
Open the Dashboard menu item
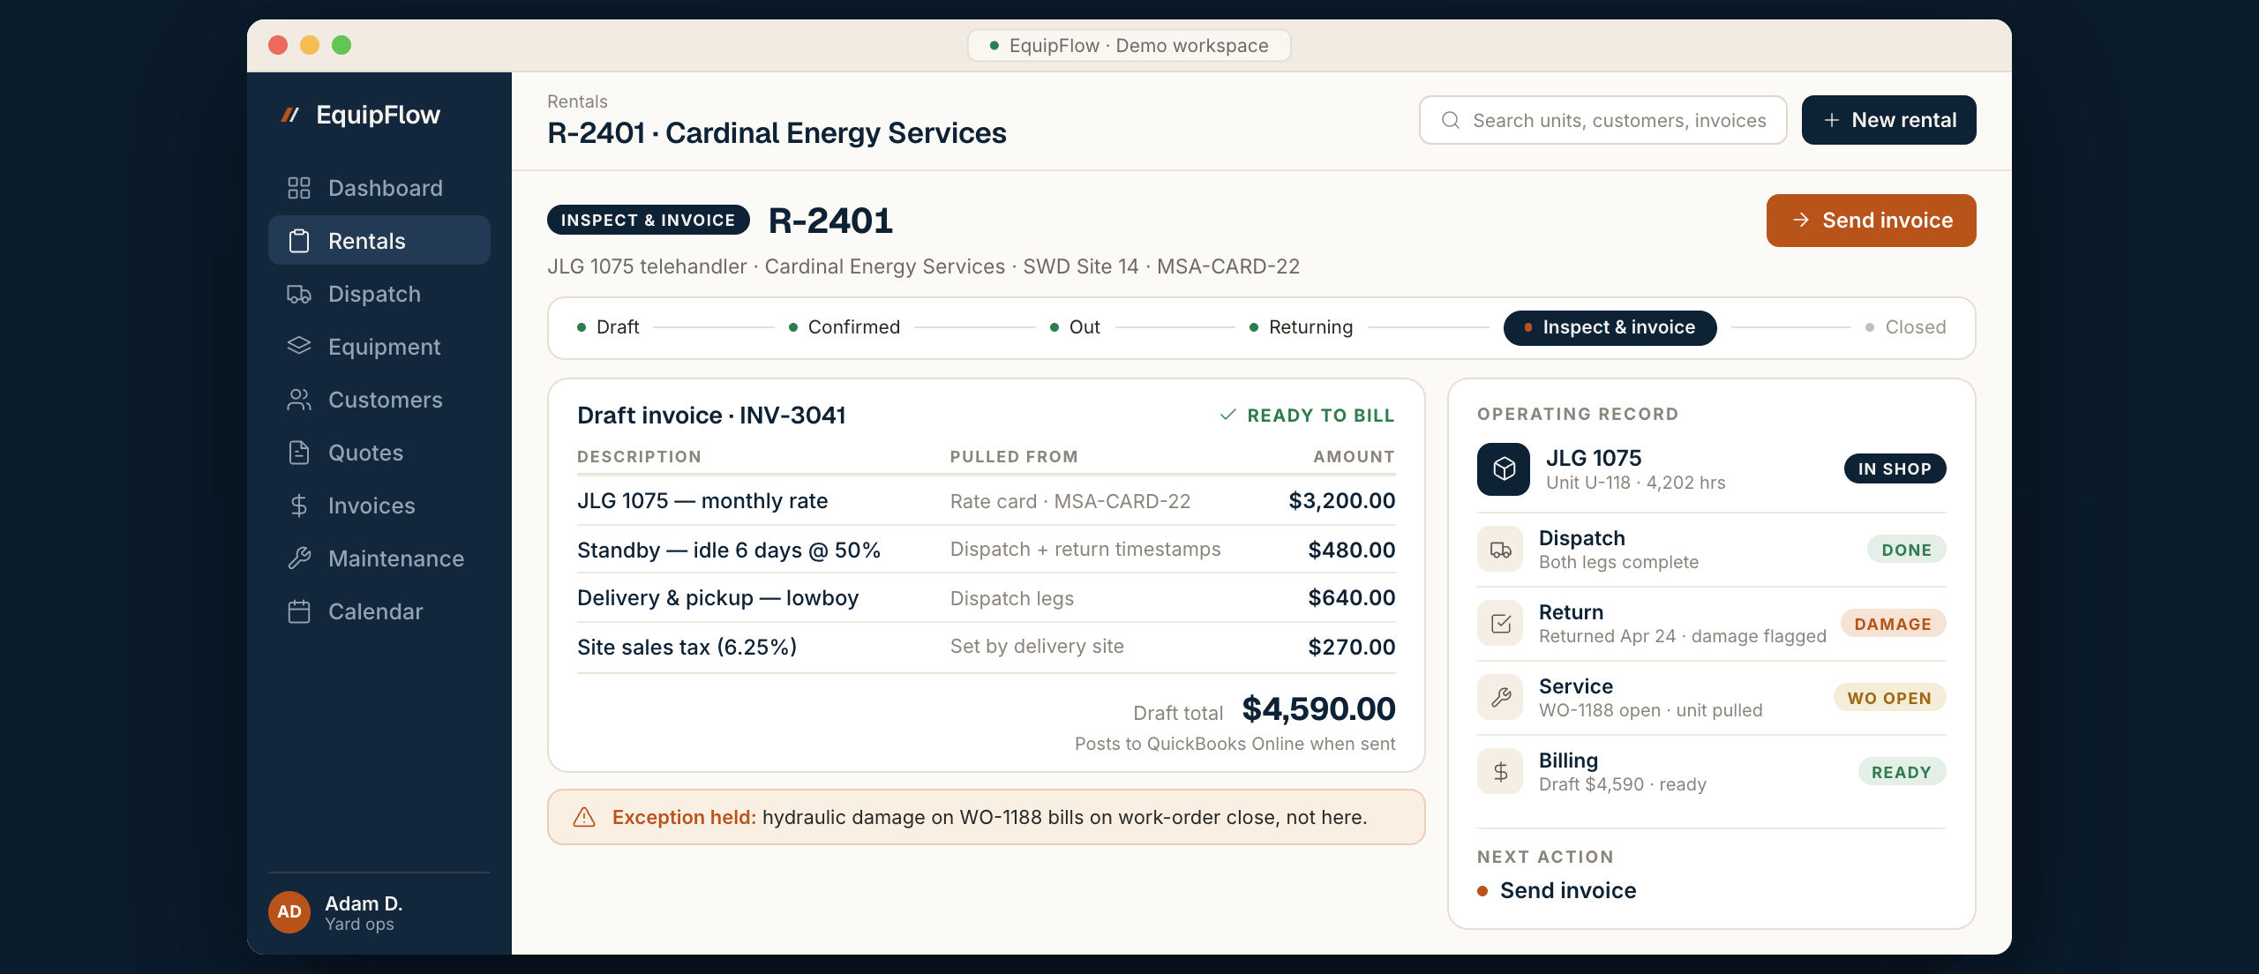[379, 188]
